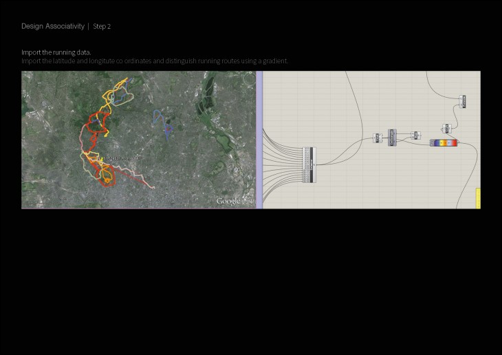Viewport: 502px width, 355px height.
Task: Click the yellow panel at canvas edge
Action: click(477, 198)
